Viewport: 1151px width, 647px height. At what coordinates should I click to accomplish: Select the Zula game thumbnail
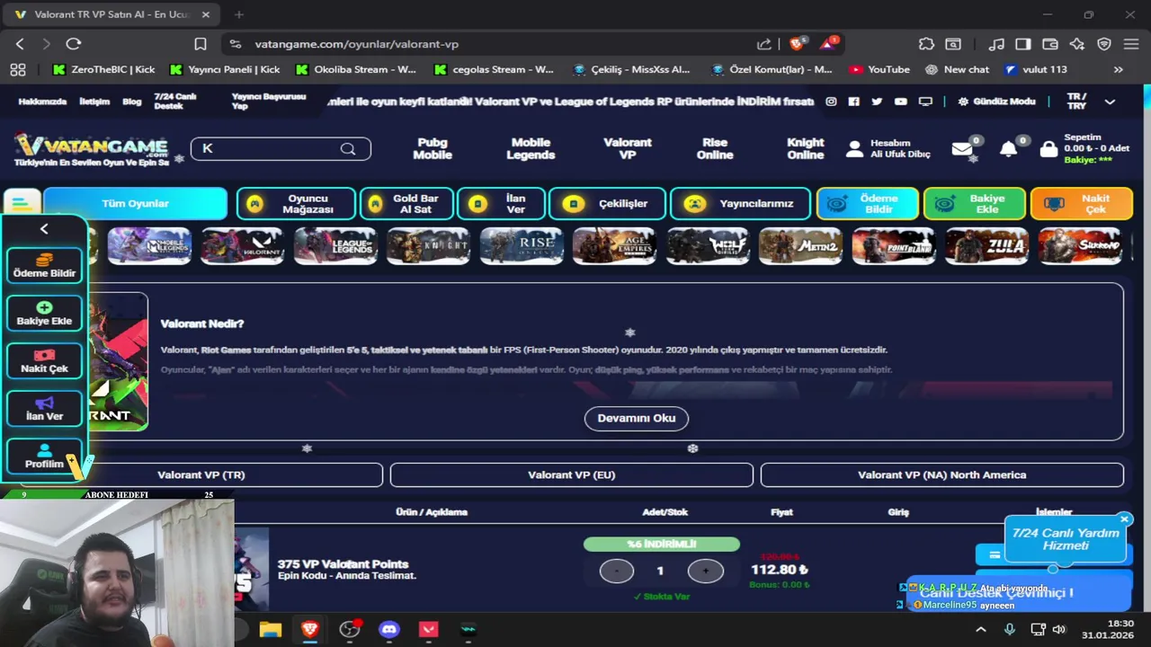[x=986, y=246]
